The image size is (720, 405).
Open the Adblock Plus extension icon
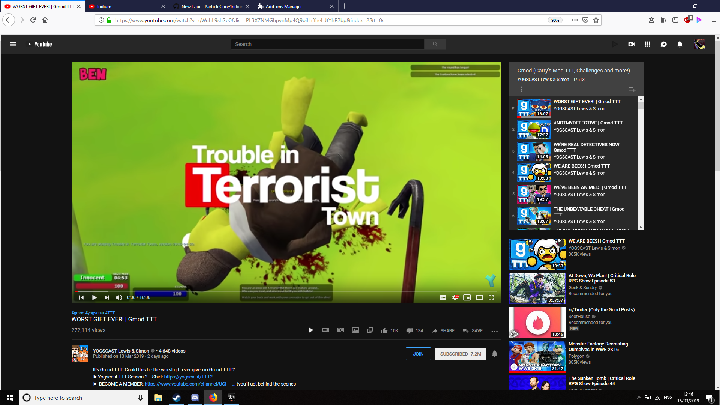[x=688, y=20]
